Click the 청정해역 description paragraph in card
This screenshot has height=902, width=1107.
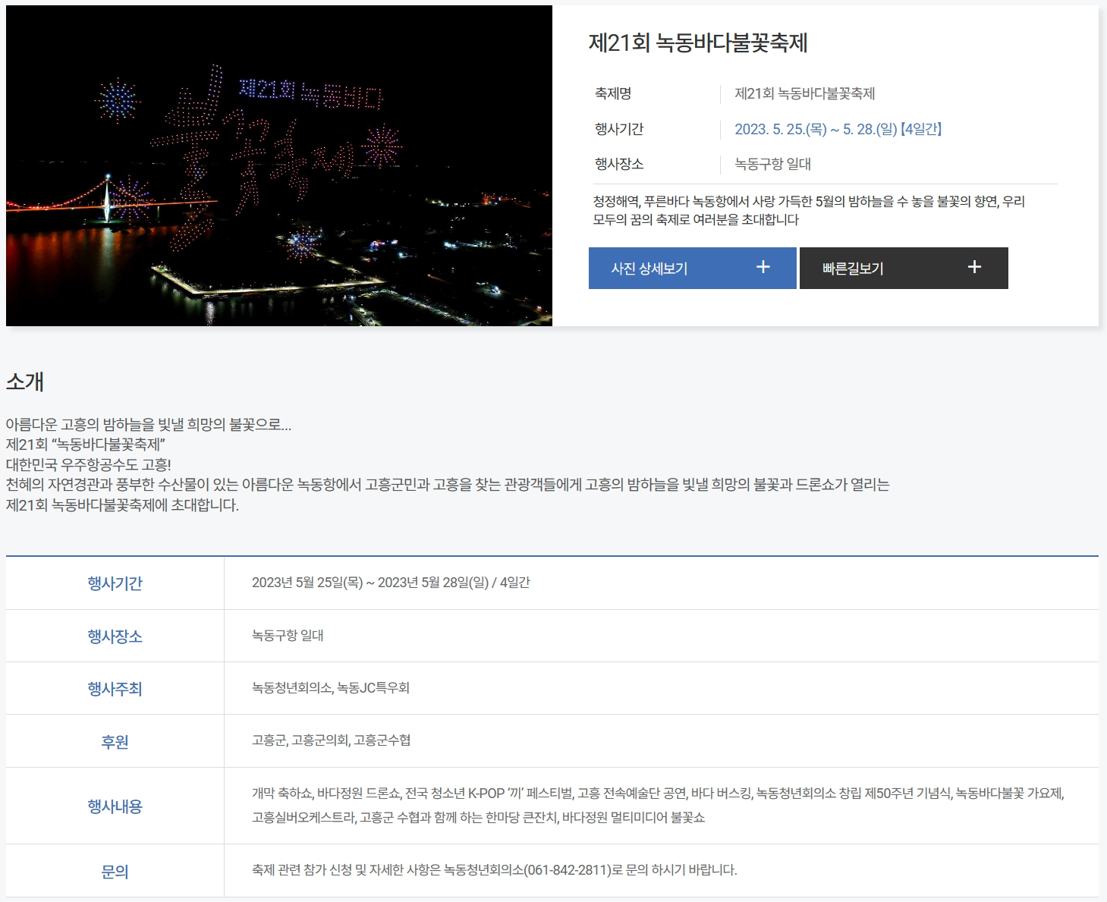pos(808,210)
